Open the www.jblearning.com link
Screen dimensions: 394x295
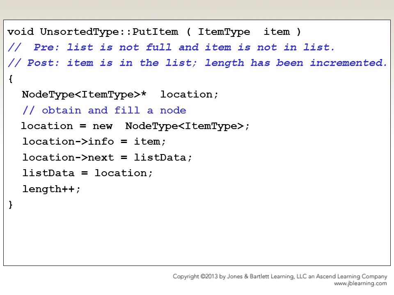360,284
